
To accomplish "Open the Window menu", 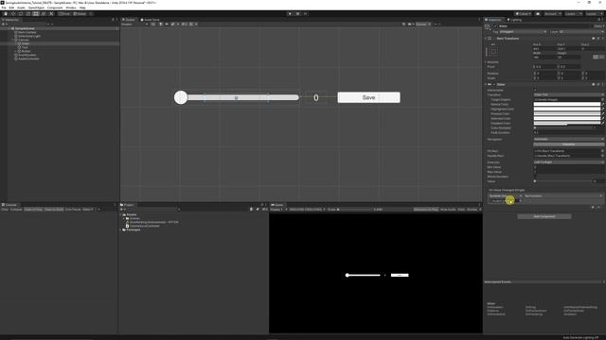I will [71, 8].
